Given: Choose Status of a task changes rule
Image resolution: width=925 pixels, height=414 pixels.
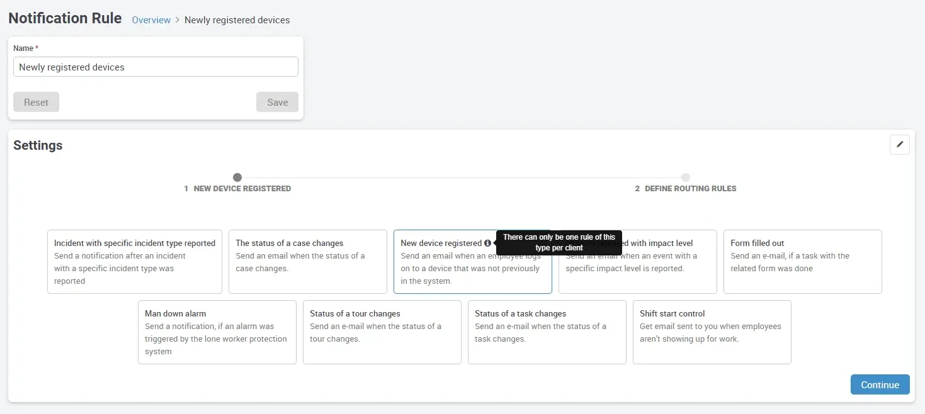Looking at the screenshot, I should click(x=547, y=332).
